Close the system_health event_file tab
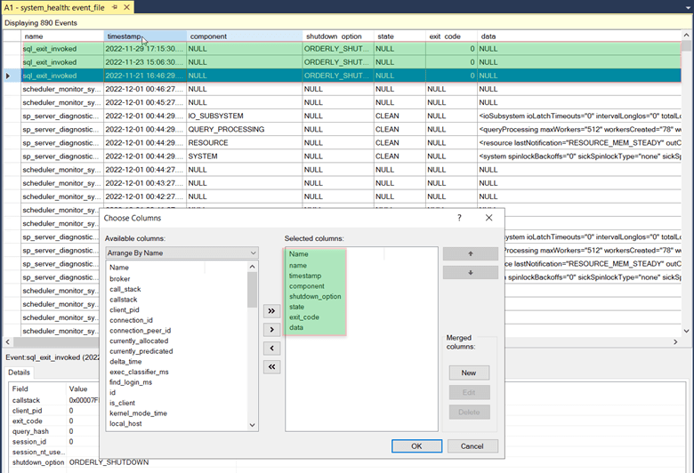This screenshot has height=473, width=694. coord(126,7)
